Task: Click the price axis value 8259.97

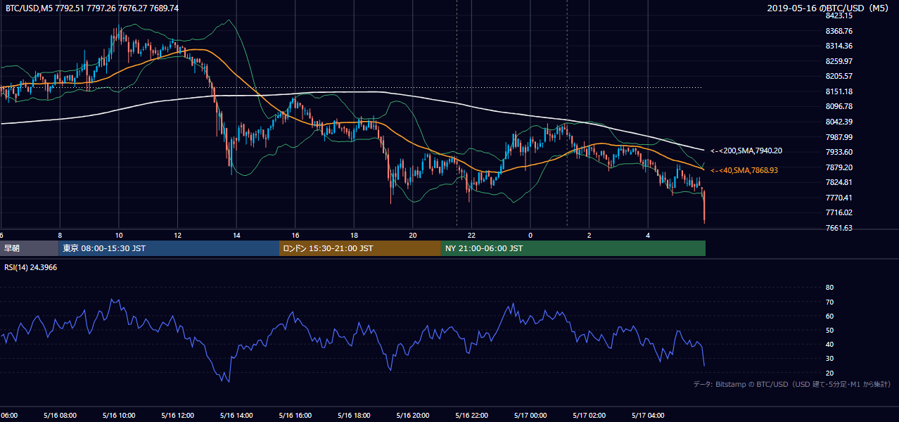Action: click(x=839, y=61)
